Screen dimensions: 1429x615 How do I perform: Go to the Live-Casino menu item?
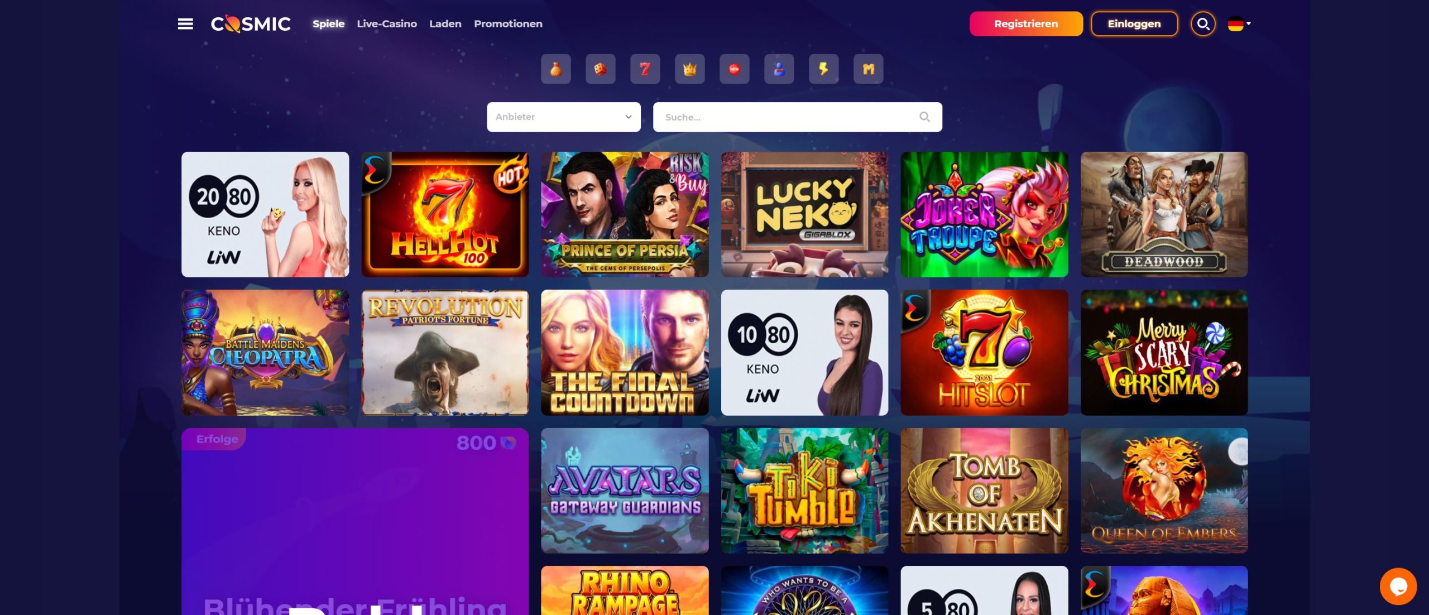[387, 24]
